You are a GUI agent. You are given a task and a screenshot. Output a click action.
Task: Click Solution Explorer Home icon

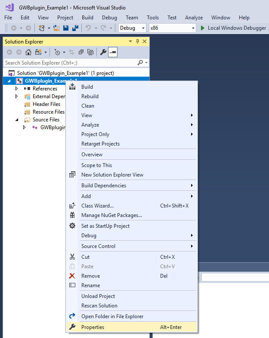click(28, 52)
